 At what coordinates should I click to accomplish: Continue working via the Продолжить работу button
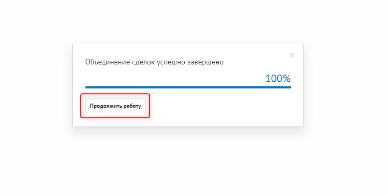click(115, 106)
